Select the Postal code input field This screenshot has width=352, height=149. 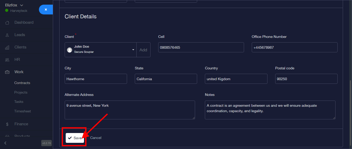point(306,79)
